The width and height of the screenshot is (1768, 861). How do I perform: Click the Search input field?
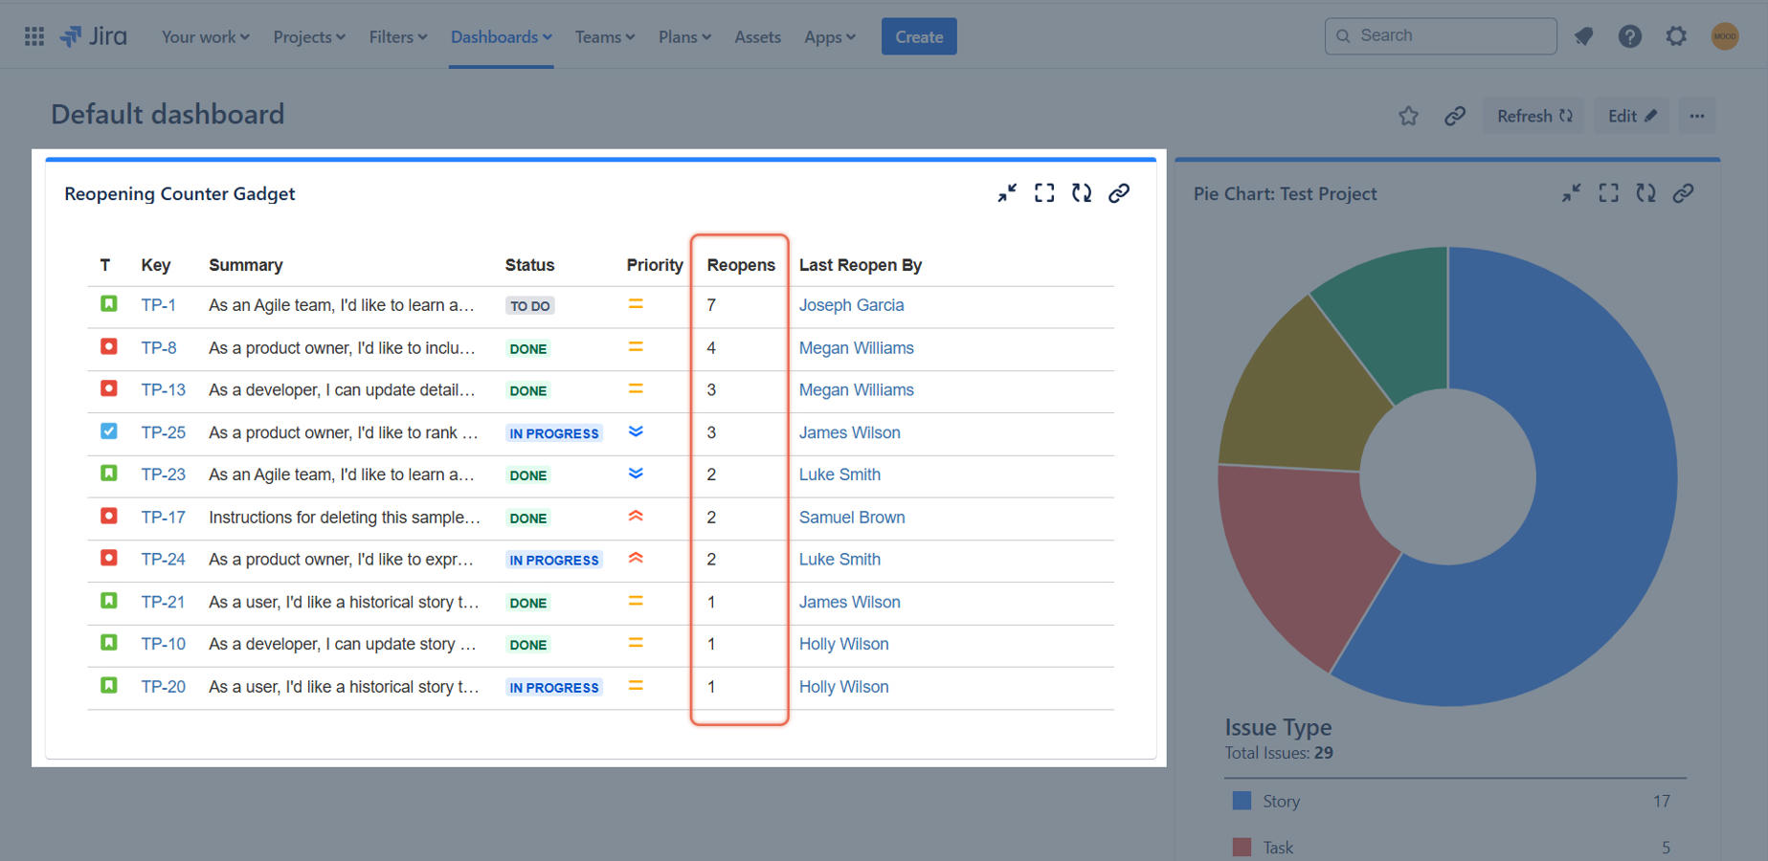(1441, 36)
